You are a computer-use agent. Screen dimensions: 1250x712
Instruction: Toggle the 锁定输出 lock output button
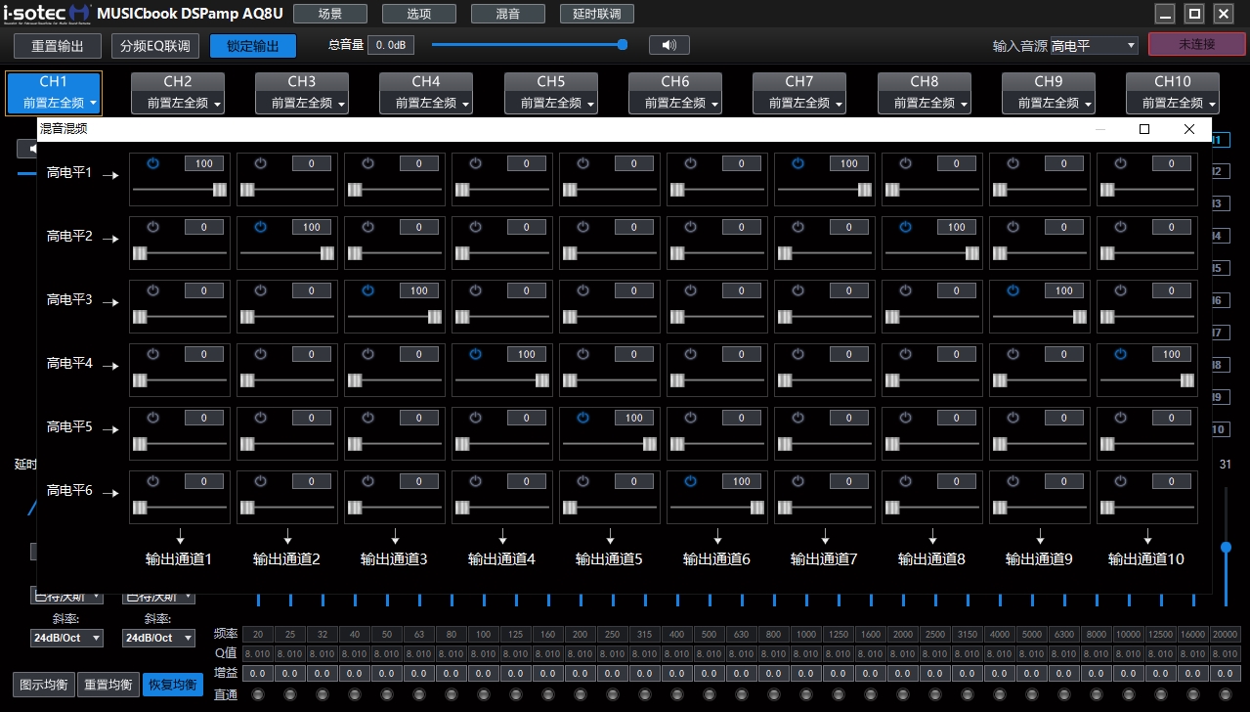pos(252,46)
